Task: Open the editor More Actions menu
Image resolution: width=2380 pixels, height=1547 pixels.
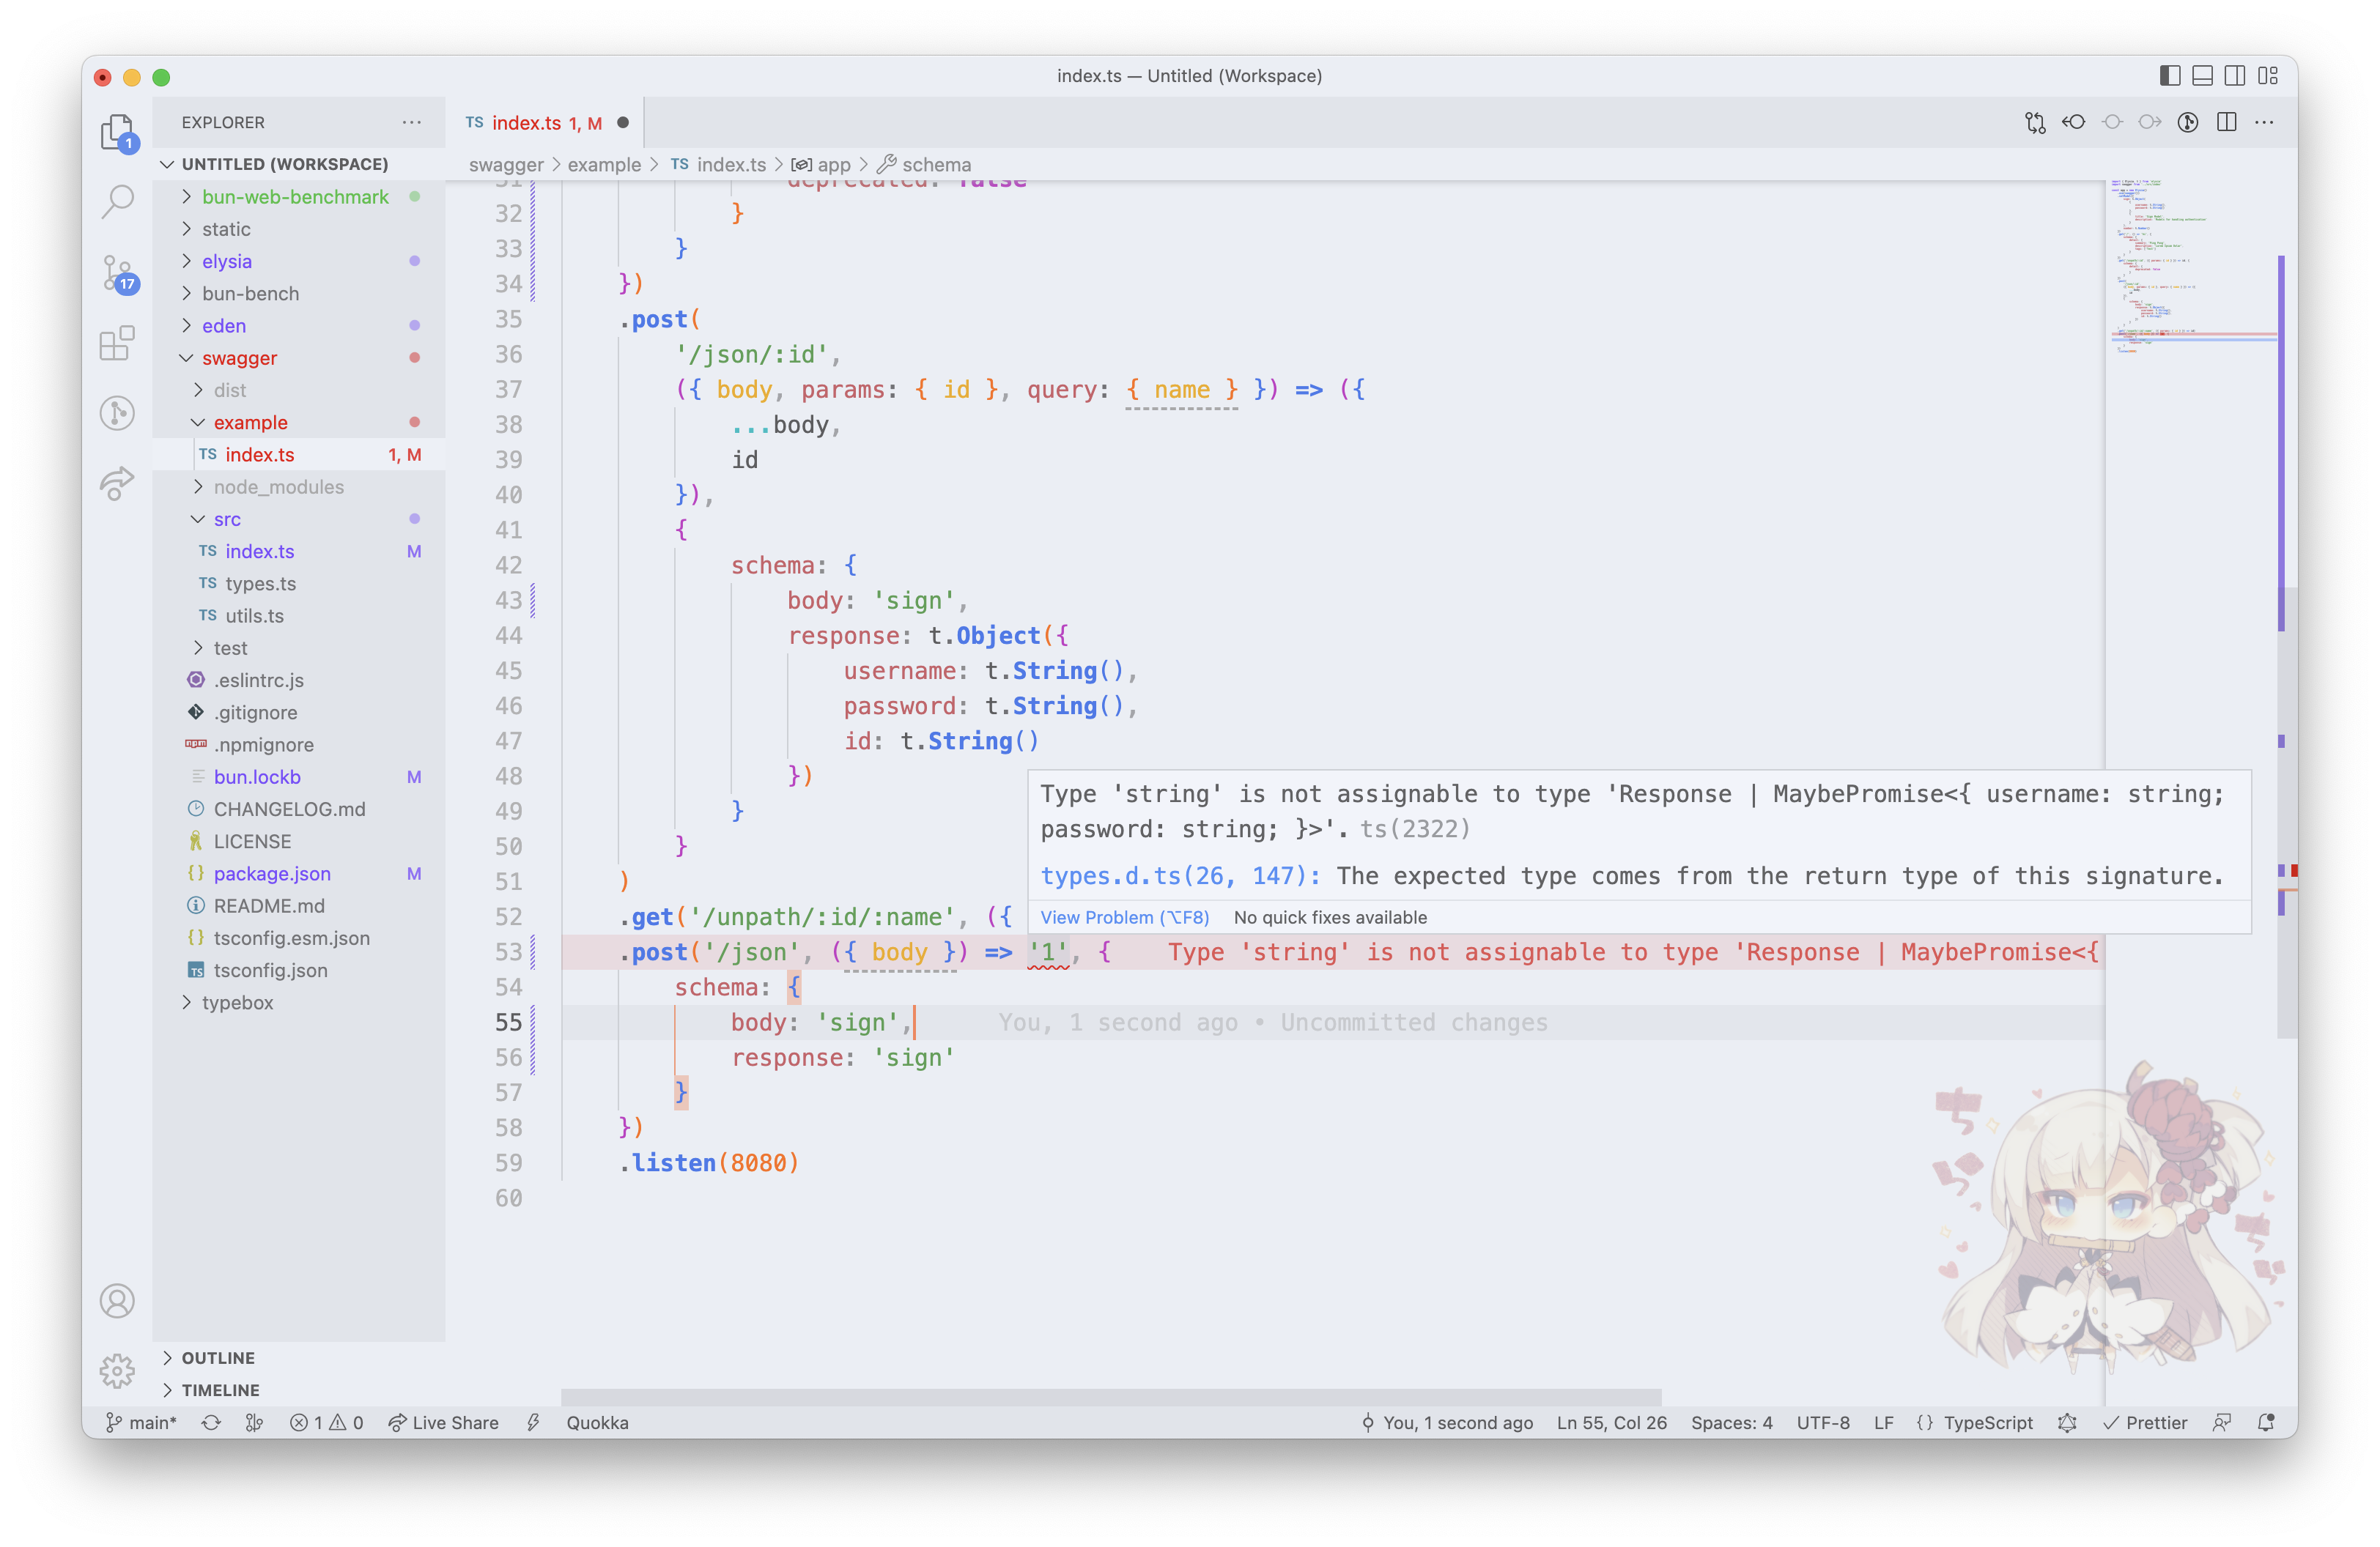Action: [x=2264, y=122]
